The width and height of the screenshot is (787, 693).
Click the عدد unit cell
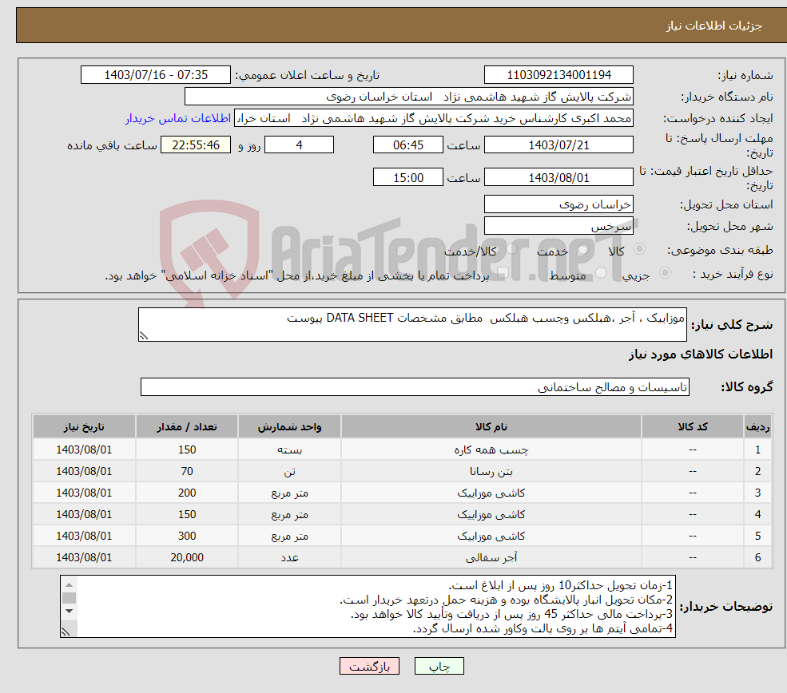point(289,557)
